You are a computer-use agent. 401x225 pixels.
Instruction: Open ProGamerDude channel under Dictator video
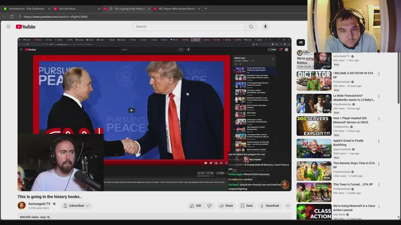[341, 82]
